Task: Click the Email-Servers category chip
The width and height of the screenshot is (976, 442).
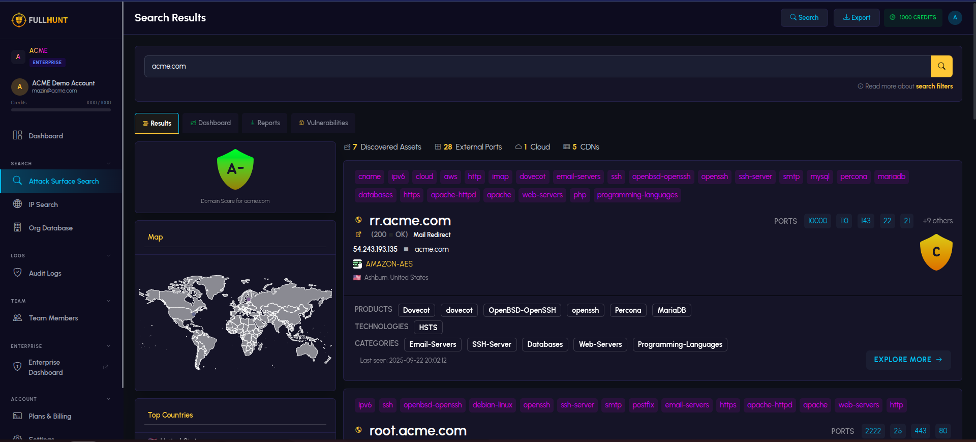Action: click(x=433, y=344)
